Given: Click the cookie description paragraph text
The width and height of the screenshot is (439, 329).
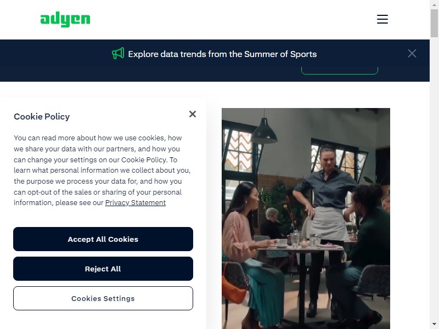Looking at the screenshot, I should coord(102,171).
